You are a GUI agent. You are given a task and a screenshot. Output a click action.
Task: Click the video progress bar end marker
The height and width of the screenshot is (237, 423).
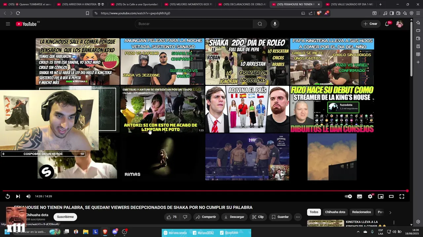coord(407,191)
